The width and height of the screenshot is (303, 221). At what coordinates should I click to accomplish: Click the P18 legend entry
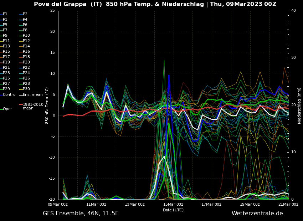pos(24,57)
